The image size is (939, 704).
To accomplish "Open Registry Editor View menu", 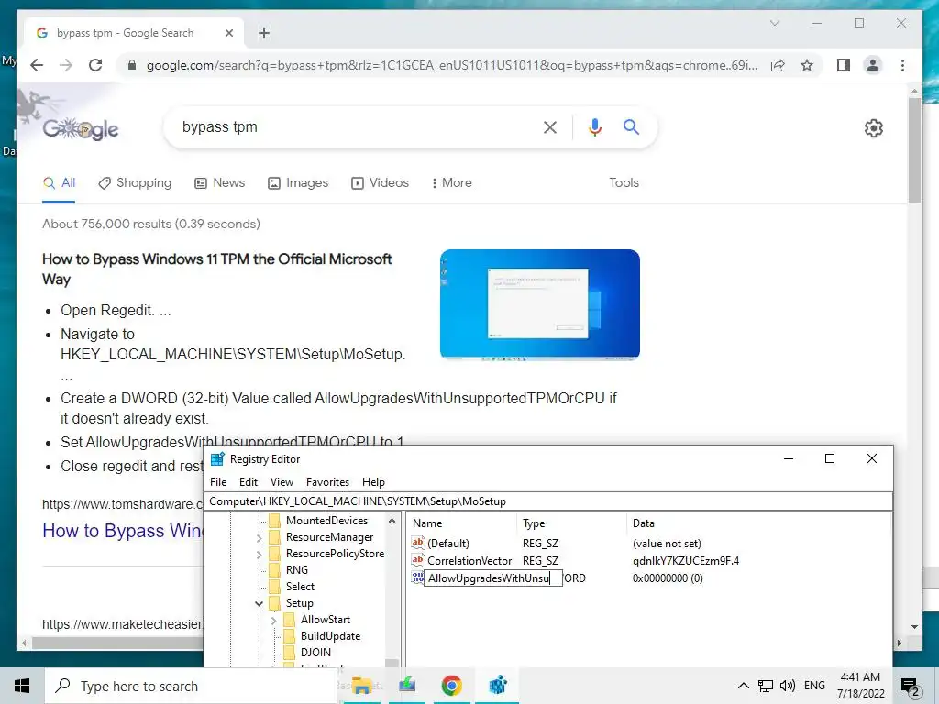I will (282, 482).
